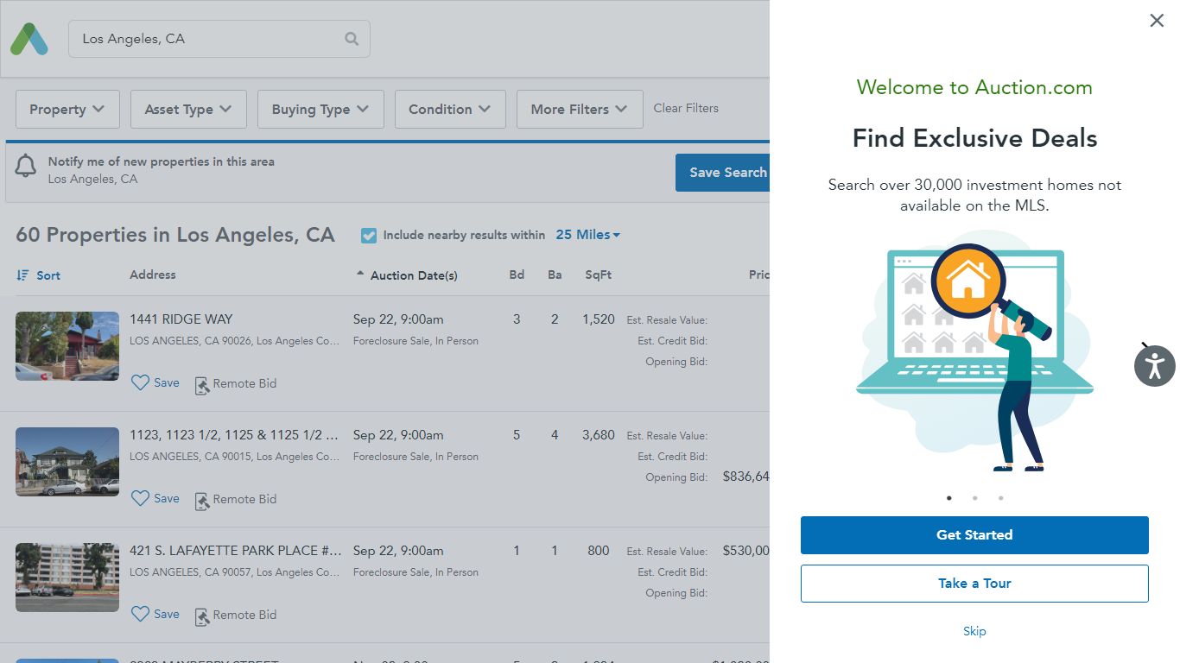Change the 25 Miles radius dropdown

(588, 235)
